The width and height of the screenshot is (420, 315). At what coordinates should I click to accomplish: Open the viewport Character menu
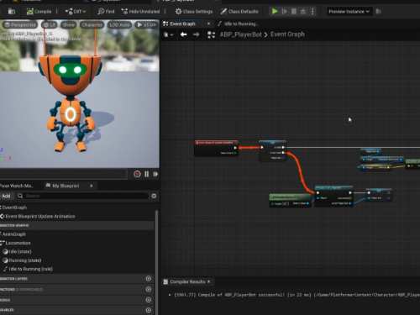coord(92,25)
